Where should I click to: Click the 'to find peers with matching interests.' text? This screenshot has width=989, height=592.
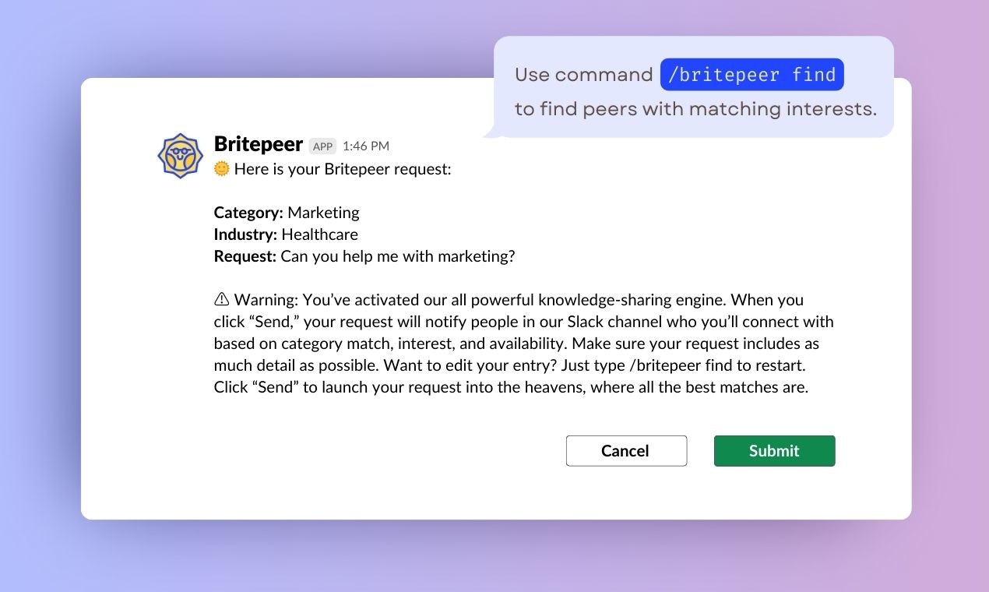[695, 109]
